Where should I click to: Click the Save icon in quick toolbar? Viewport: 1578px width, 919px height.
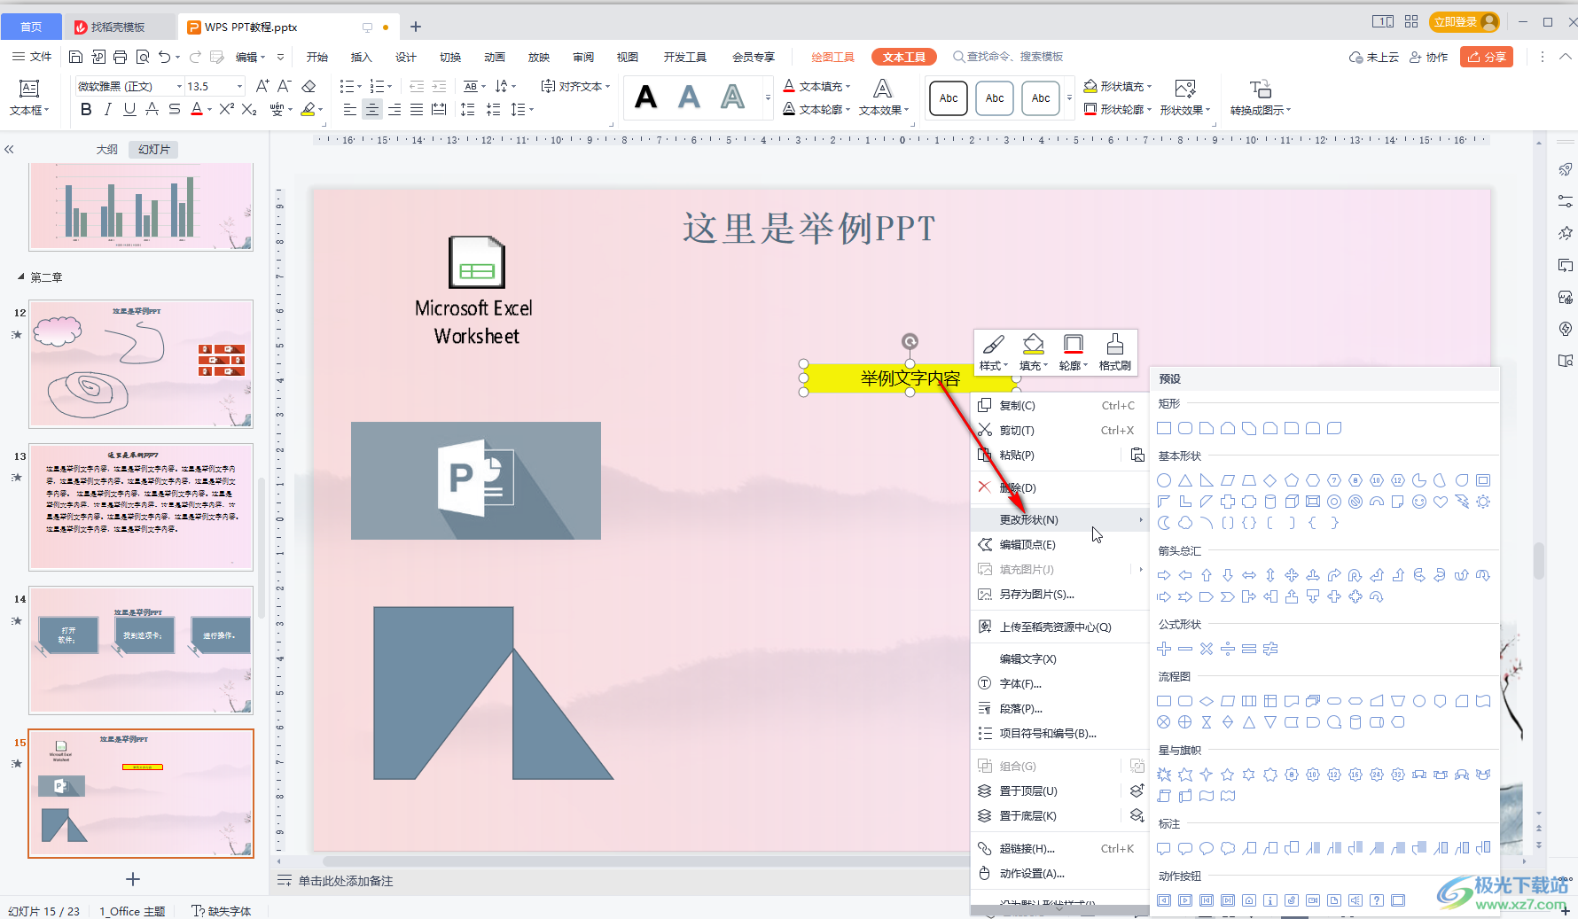click(x=75, y=57)
